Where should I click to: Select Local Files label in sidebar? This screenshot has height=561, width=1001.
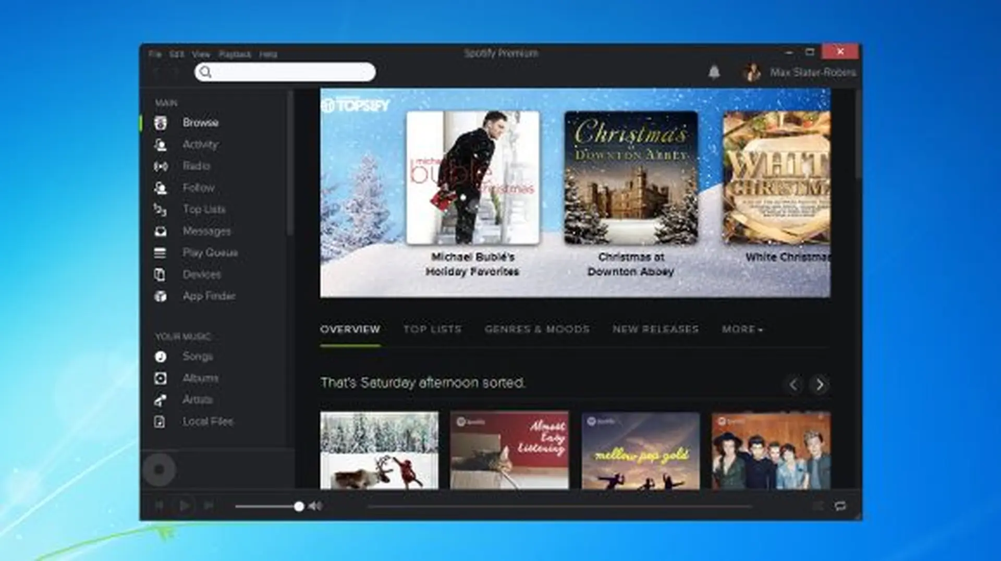(207, 422)
